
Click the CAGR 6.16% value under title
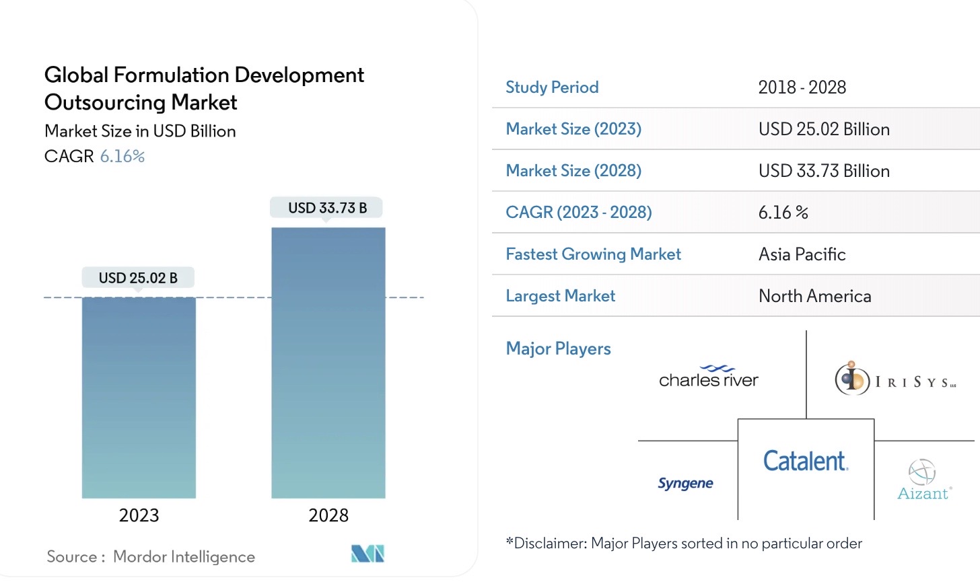pos(122,156)
